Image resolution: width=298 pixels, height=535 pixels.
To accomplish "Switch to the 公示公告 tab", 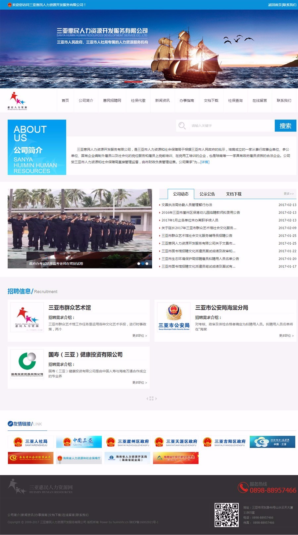I will tap(207, 194).
